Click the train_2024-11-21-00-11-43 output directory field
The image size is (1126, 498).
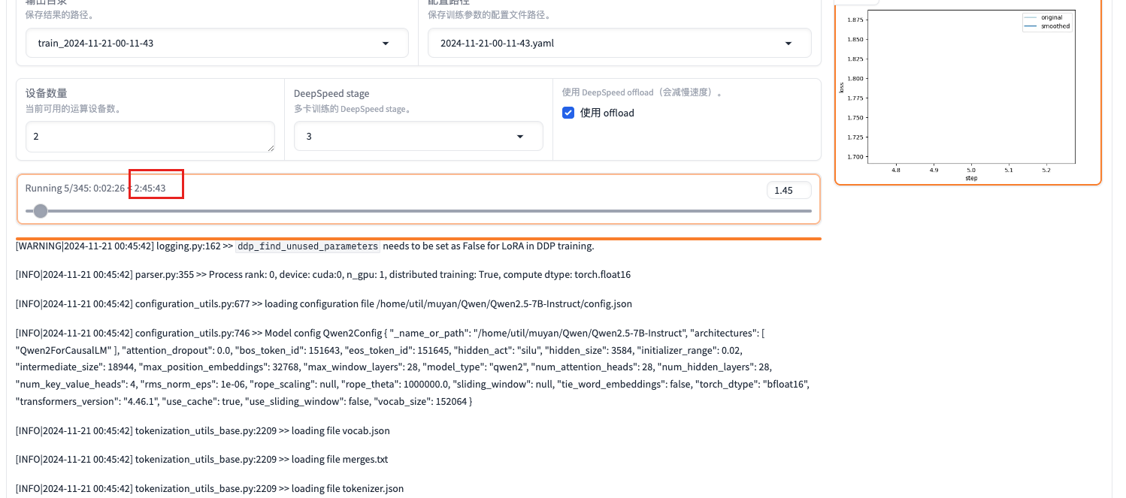tap(203, 44)
